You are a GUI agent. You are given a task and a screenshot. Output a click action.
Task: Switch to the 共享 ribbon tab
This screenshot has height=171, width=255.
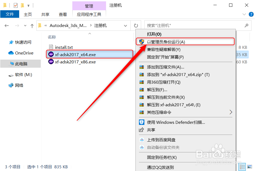(45, 14)
